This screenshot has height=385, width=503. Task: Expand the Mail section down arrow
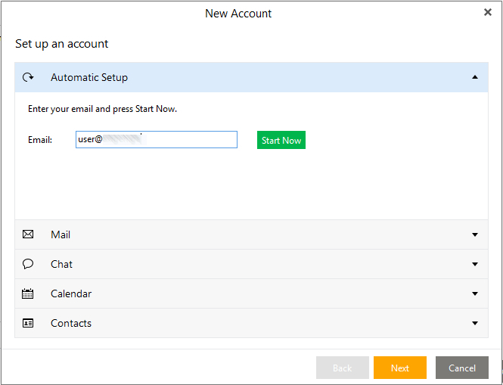(x=474, y=234)
